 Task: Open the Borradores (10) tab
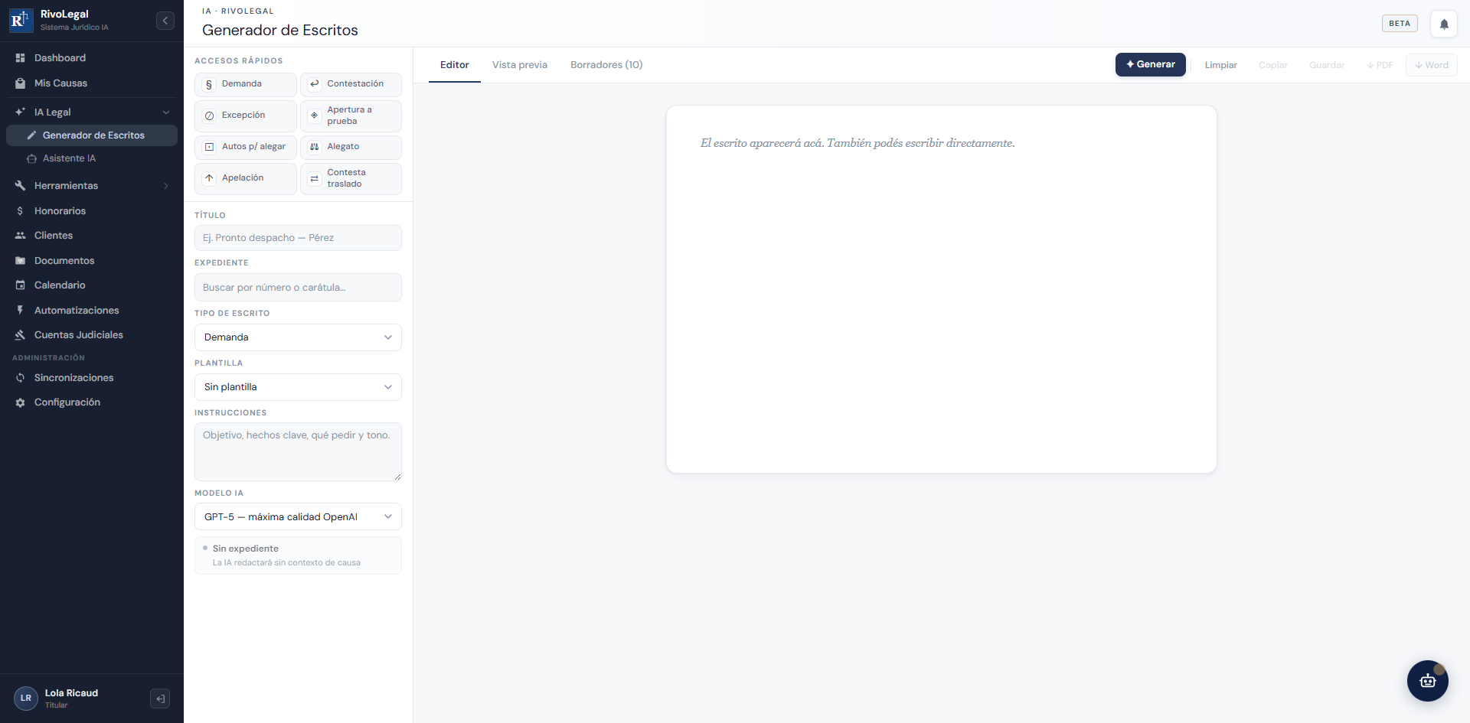(606, 65)
